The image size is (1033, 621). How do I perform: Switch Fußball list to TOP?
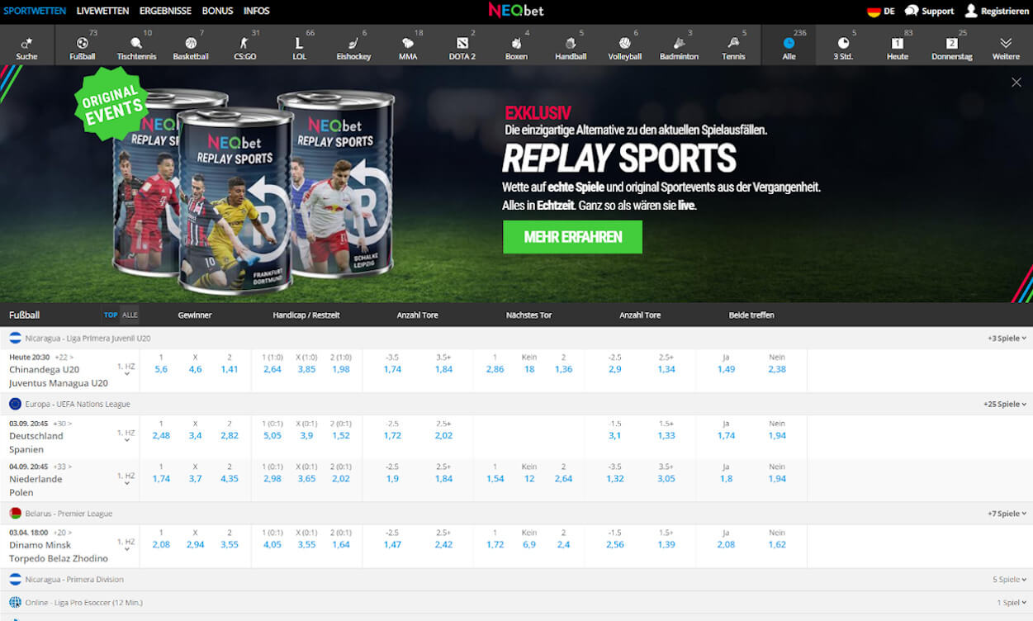coord(111,315)
